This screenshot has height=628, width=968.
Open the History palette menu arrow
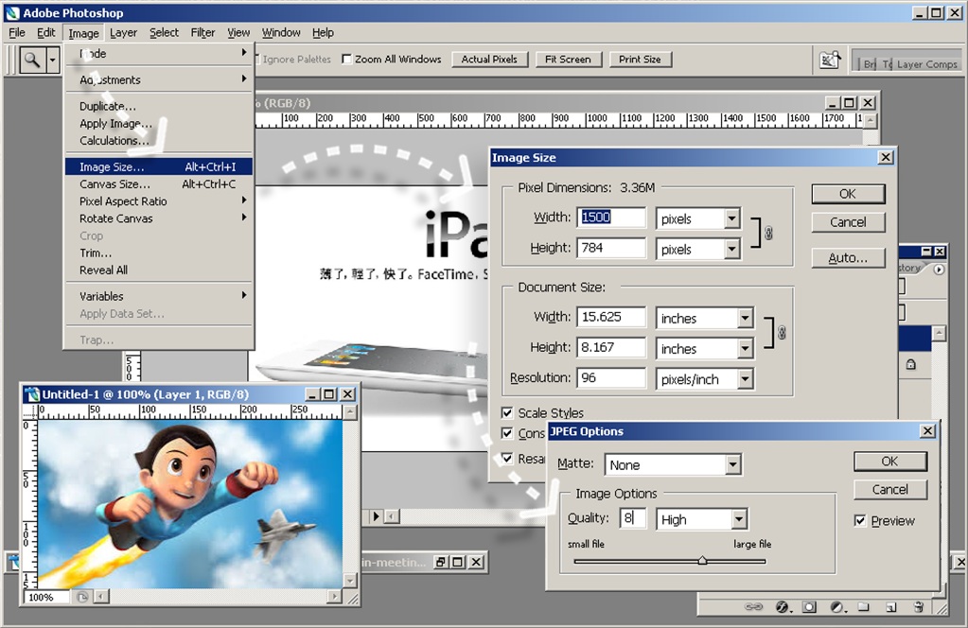point(939,269)
